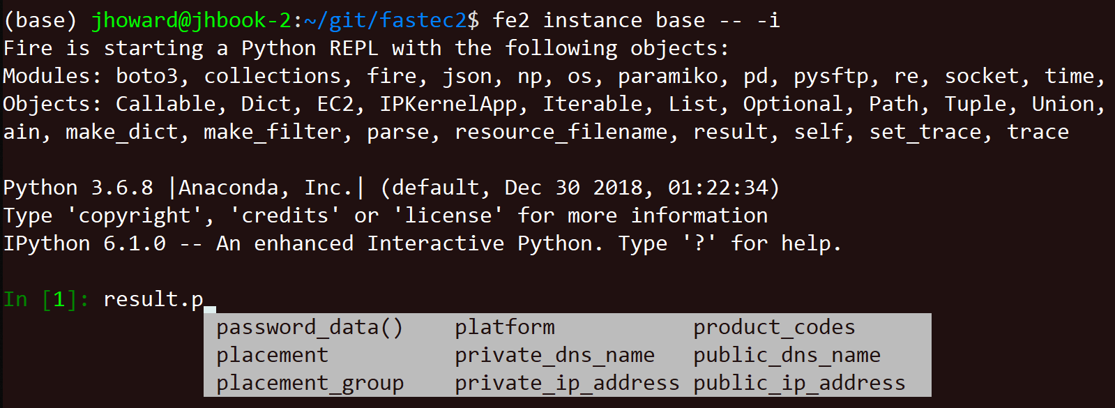Click the Python 3.6.8 version text
The image size is (1115, 408).
[78, 188]
